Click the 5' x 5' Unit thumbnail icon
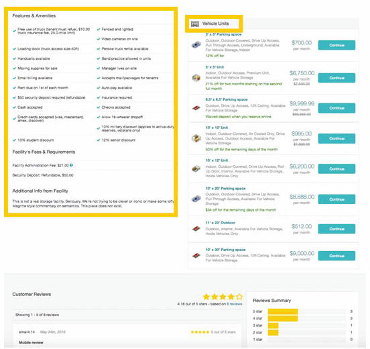 (x=196, y=77)
